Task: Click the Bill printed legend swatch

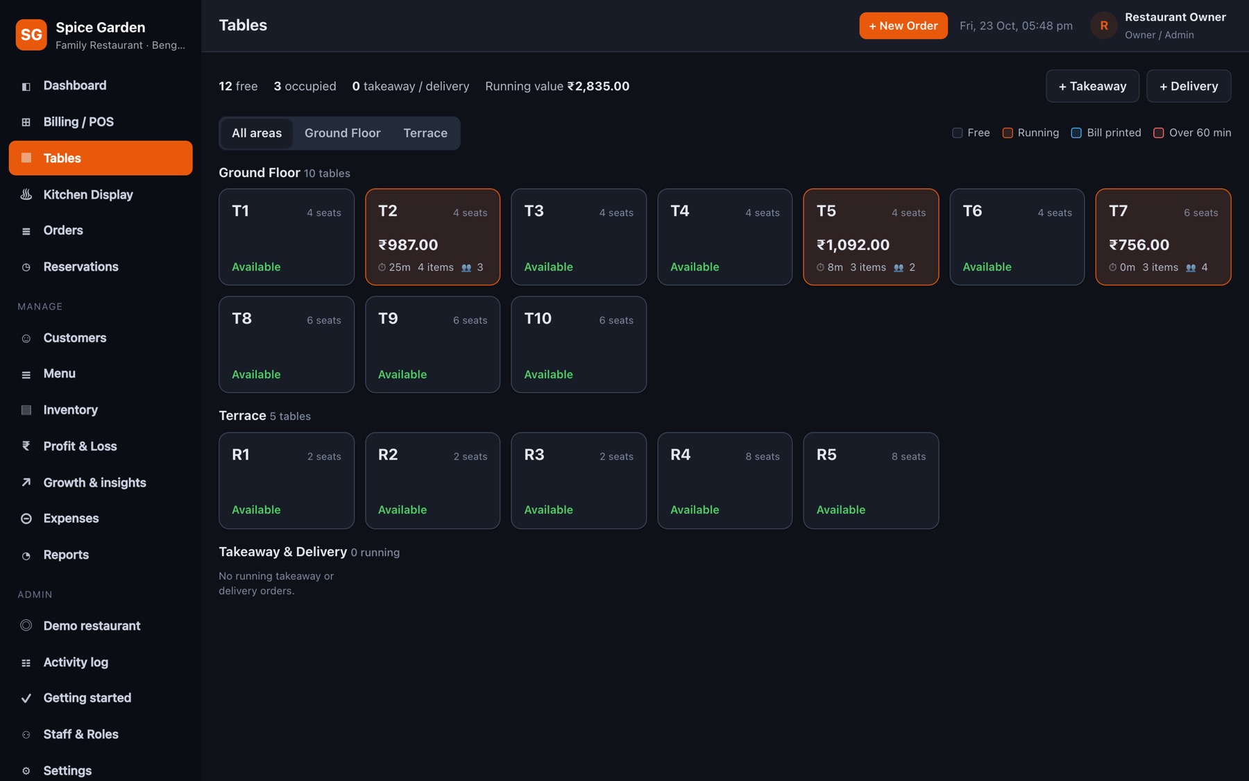Action: tap(1076, 133)
